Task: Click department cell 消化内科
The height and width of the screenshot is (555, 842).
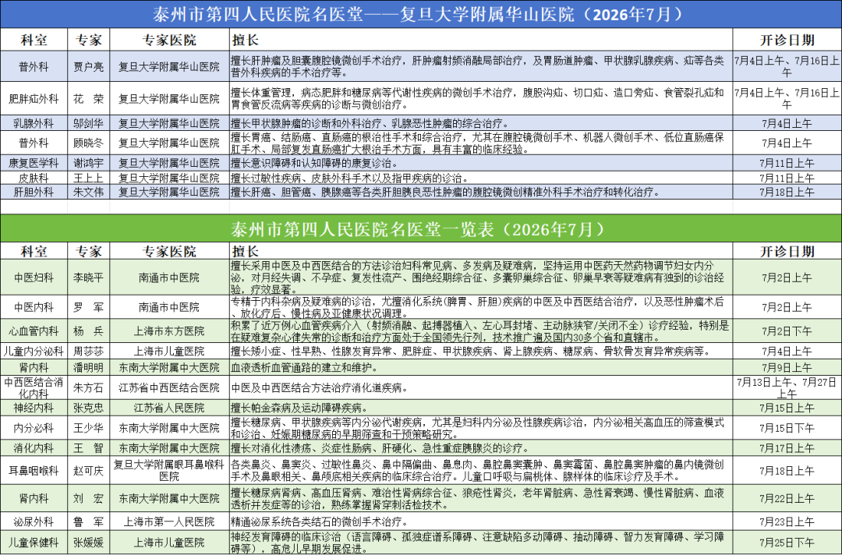Action: pos(34,448)
